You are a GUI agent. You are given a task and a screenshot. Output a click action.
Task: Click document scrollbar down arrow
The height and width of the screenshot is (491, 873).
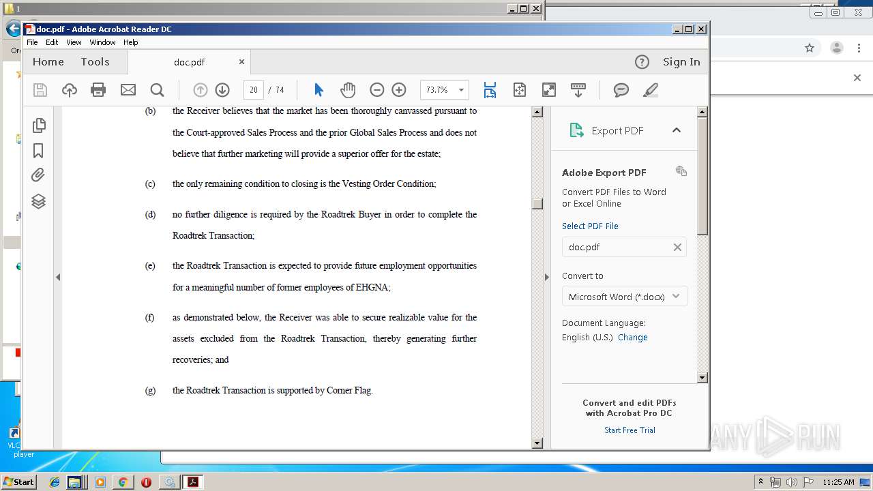pos(537,443)
